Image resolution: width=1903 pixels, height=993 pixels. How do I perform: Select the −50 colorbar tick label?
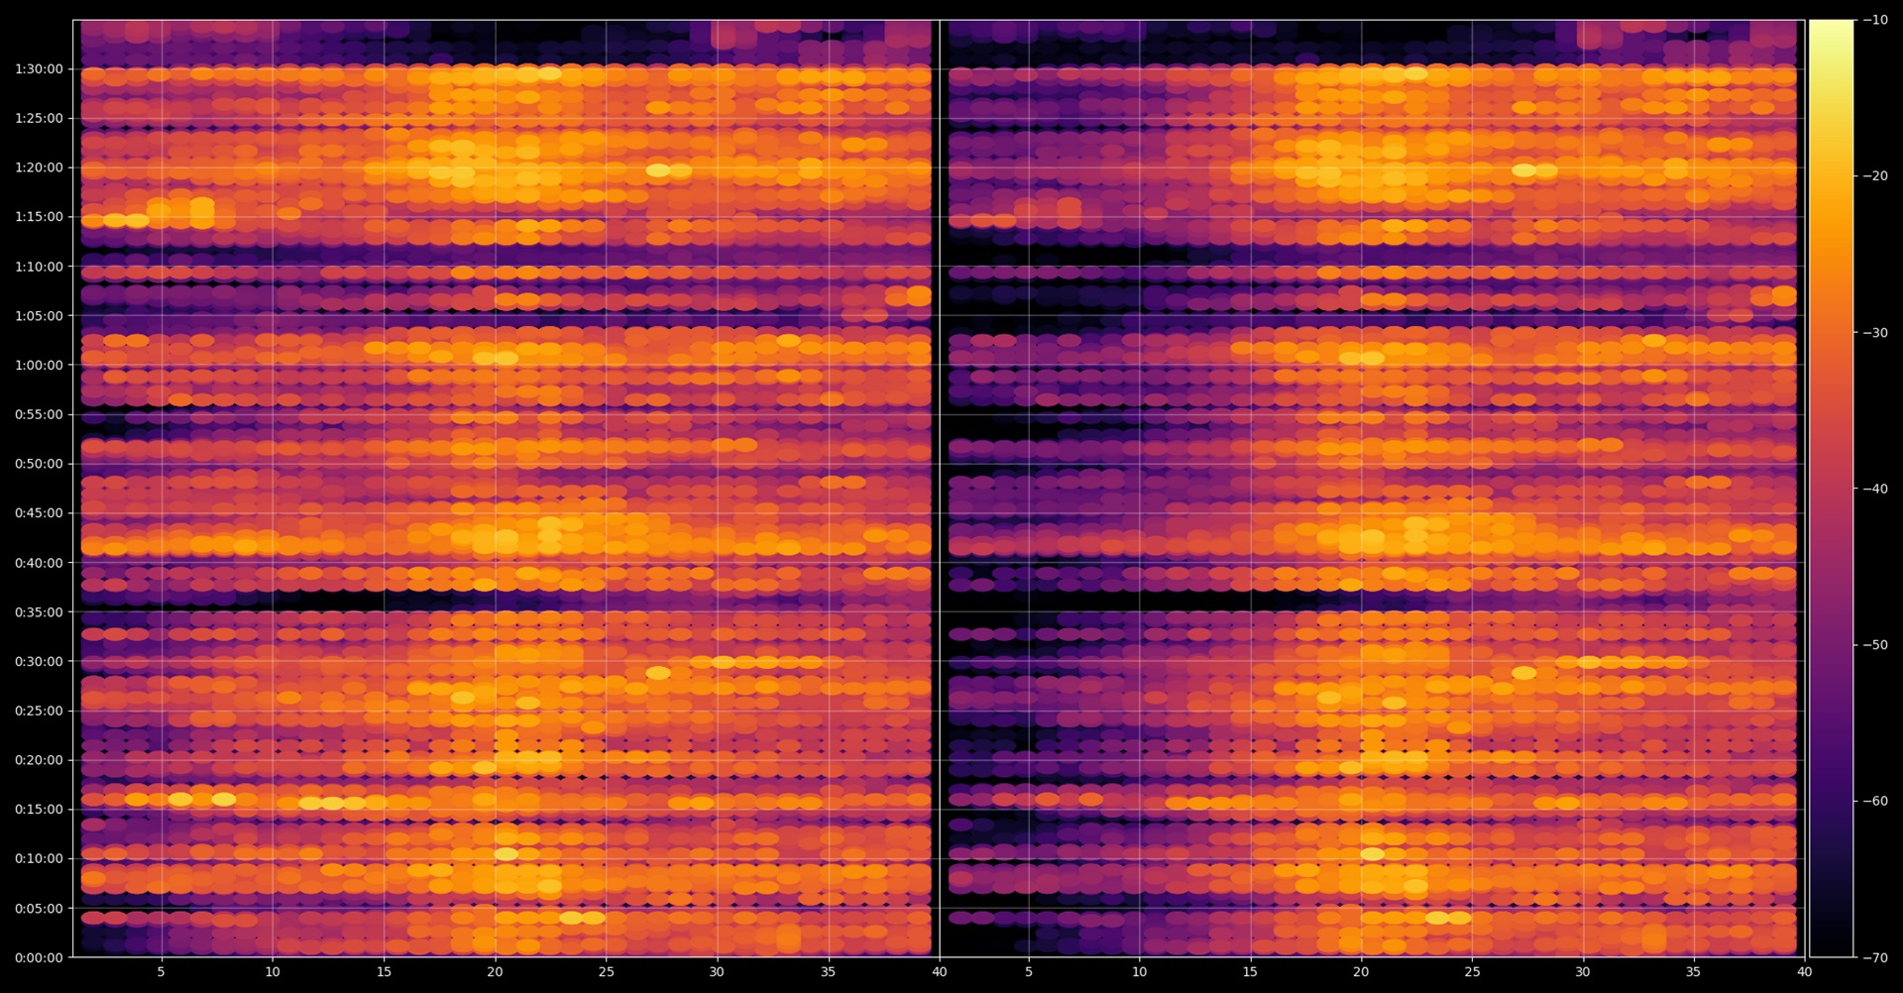[1875, 645]
